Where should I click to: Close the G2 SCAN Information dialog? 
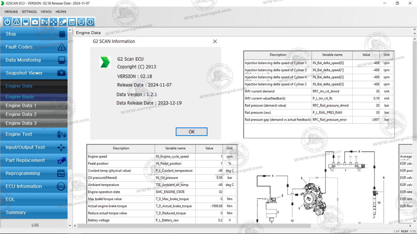tap(215, 41)
